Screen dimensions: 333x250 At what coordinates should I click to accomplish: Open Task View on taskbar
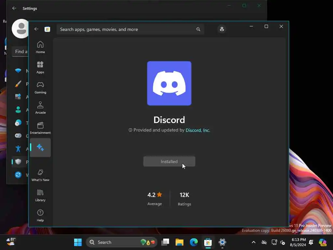click(165, 242)
